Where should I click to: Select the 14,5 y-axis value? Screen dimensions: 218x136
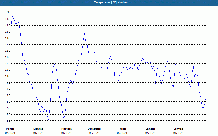tap(8, 19)
